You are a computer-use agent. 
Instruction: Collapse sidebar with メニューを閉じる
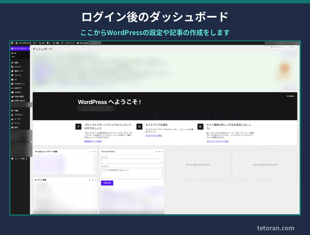[x=19, y=159]
